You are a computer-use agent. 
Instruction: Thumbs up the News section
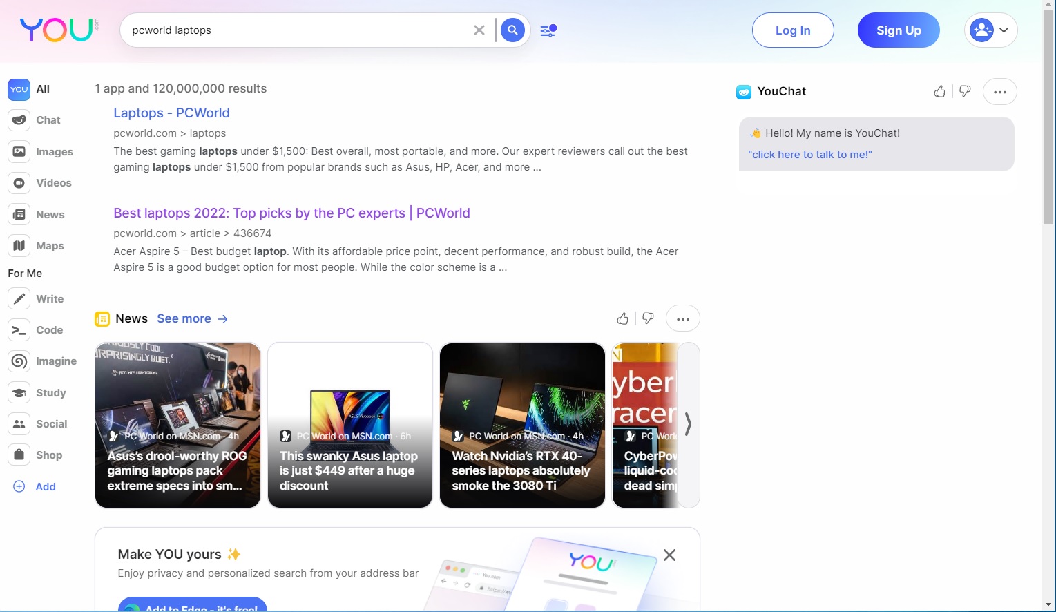coord(623,318)
